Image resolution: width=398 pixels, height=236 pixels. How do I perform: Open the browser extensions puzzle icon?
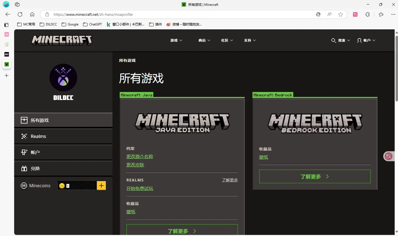click(x=367, y=14)
